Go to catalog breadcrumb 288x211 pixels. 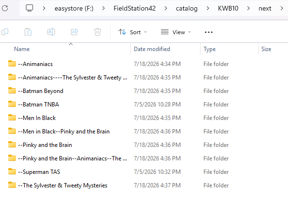[x=187, y=8]
